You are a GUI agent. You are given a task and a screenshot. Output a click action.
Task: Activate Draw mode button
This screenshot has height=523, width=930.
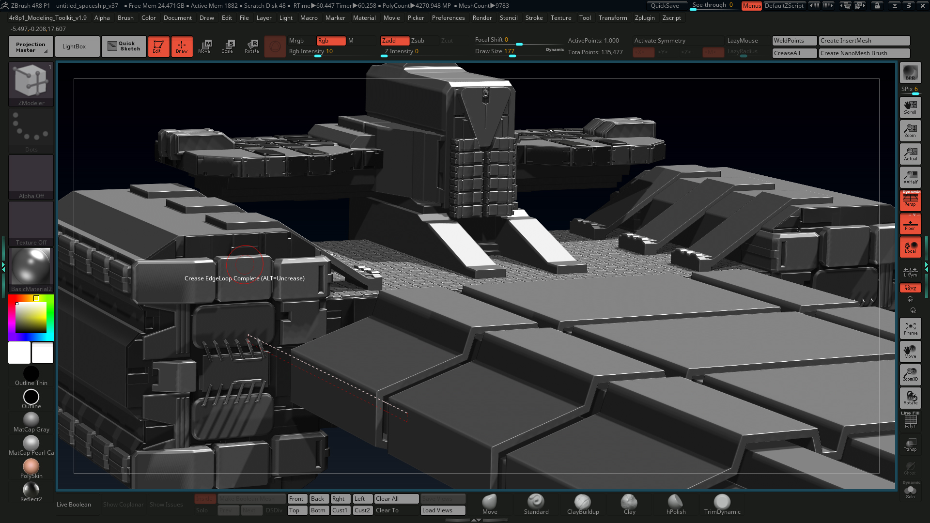(182, 46)
